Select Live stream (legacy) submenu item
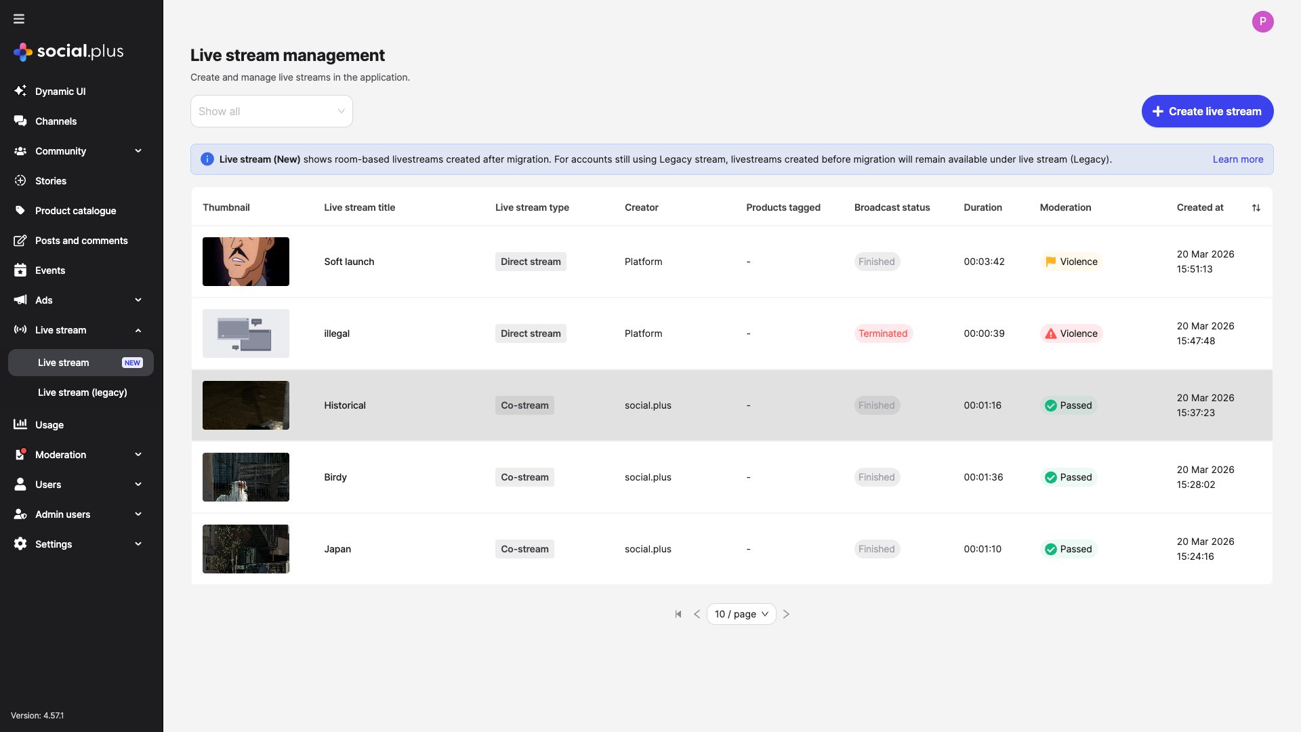 point(82,392)
